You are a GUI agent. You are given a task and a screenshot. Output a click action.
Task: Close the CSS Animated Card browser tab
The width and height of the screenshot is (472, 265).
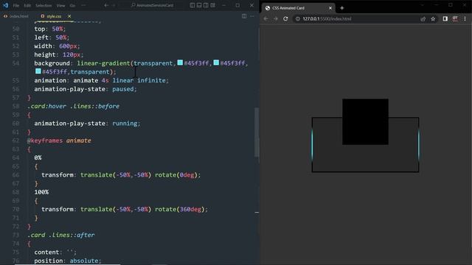click(x=330, y=8)
